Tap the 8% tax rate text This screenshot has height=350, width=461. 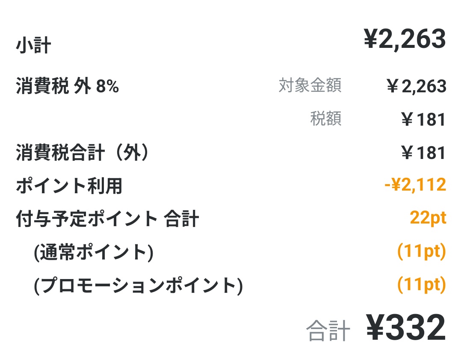click(x=107, y=87)
